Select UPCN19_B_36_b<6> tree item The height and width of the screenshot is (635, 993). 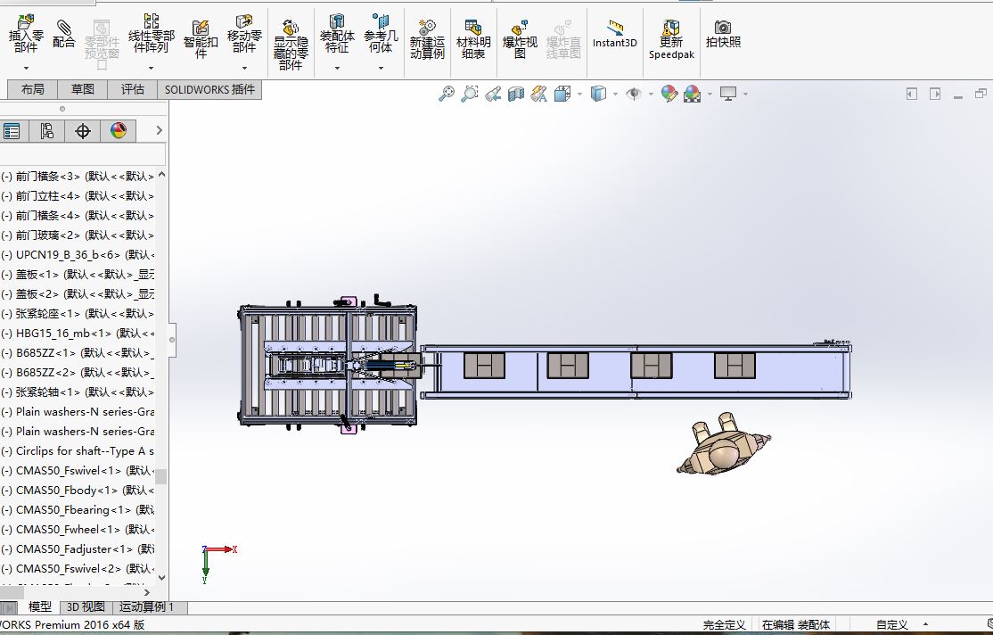point(78,255)
